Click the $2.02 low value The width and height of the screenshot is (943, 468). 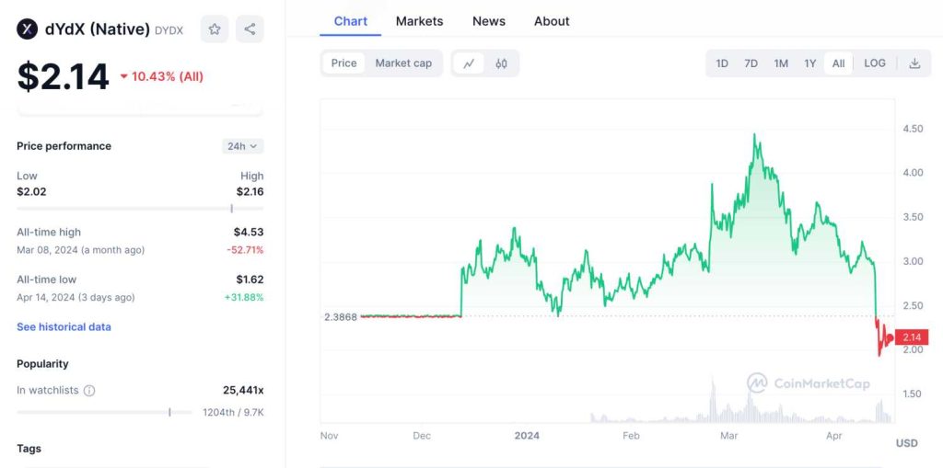31,191
